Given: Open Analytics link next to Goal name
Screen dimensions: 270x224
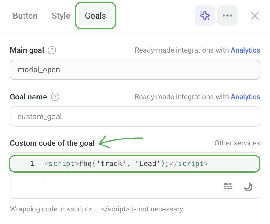Looking at the screenshot, I should coord(245,97).
